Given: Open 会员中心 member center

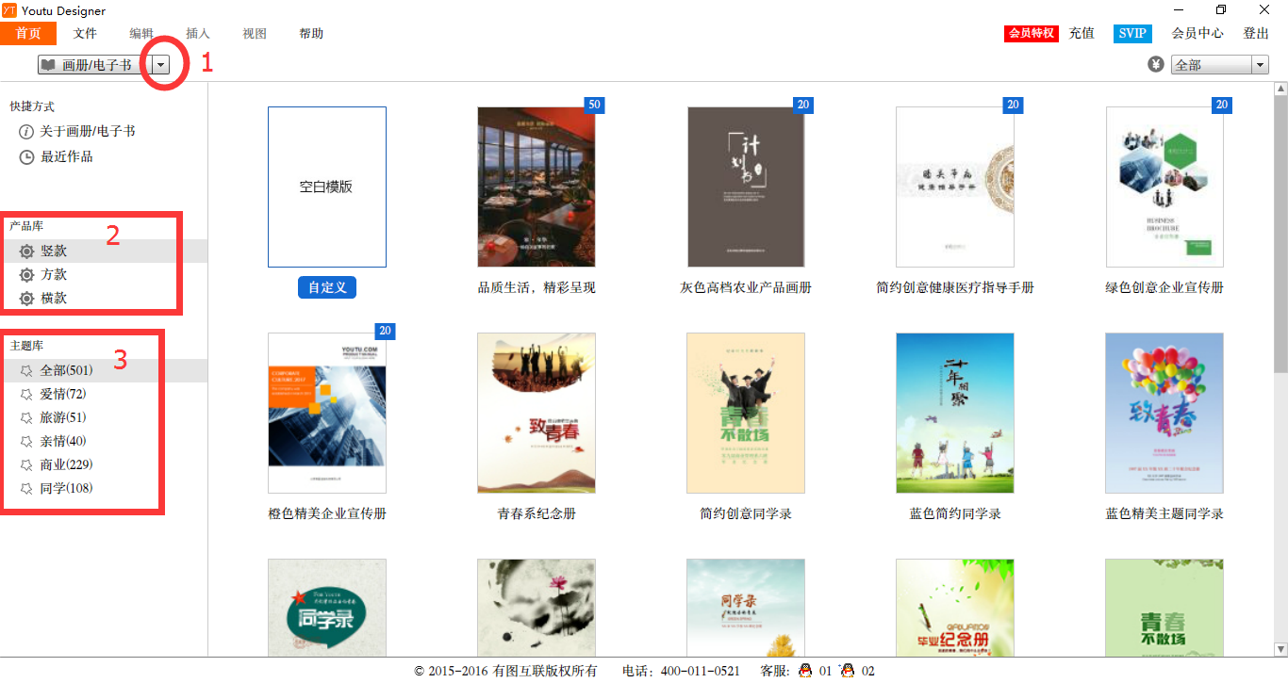Looking at the screenshot, I should tap(1197, 33).
